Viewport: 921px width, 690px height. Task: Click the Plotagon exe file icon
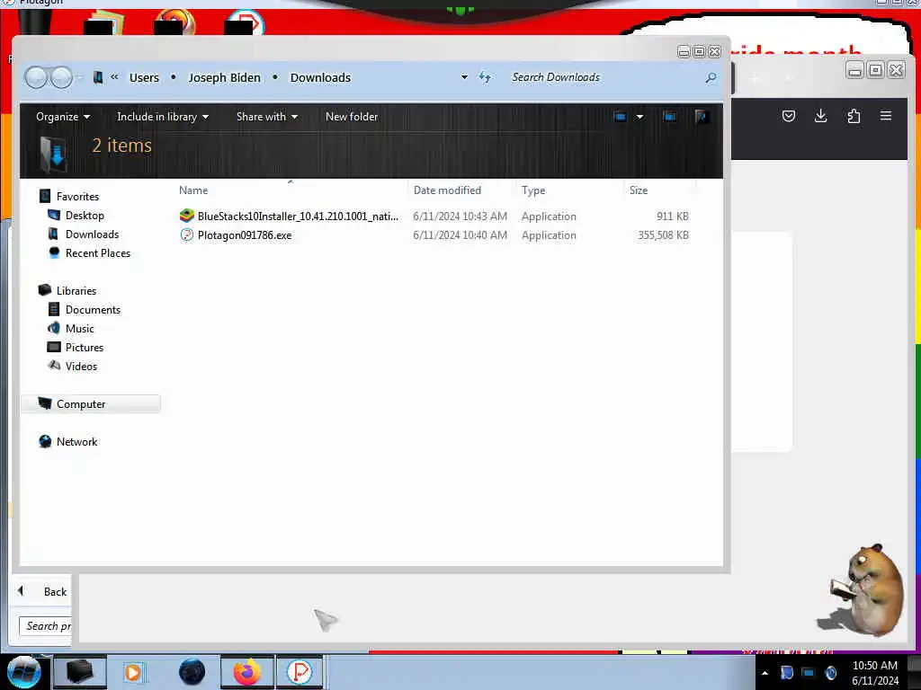click(187, 234)
